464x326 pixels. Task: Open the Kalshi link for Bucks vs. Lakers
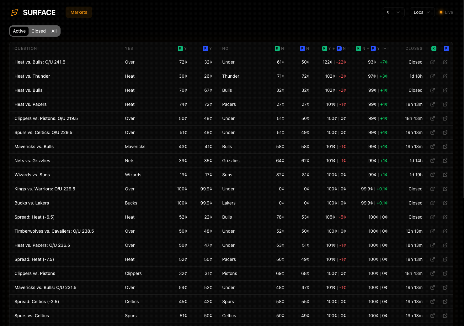pos(433,203)
